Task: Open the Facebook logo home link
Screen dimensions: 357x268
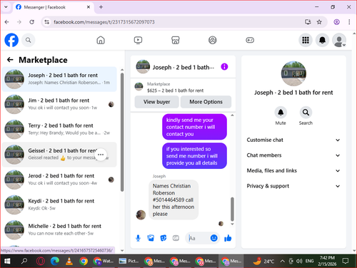Action: point(11,40)
